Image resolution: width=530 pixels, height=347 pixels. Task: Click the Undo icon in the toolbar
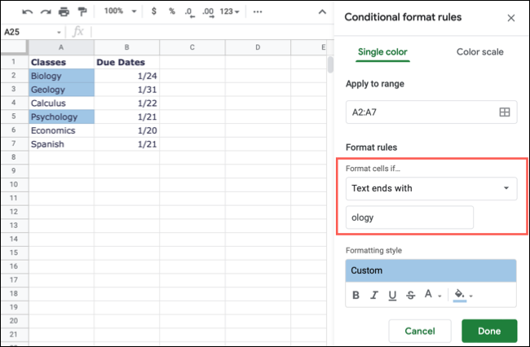coord(27,12)
